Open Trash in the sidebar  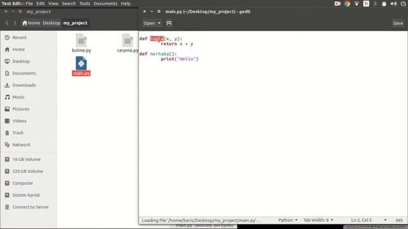click(18, 133)
